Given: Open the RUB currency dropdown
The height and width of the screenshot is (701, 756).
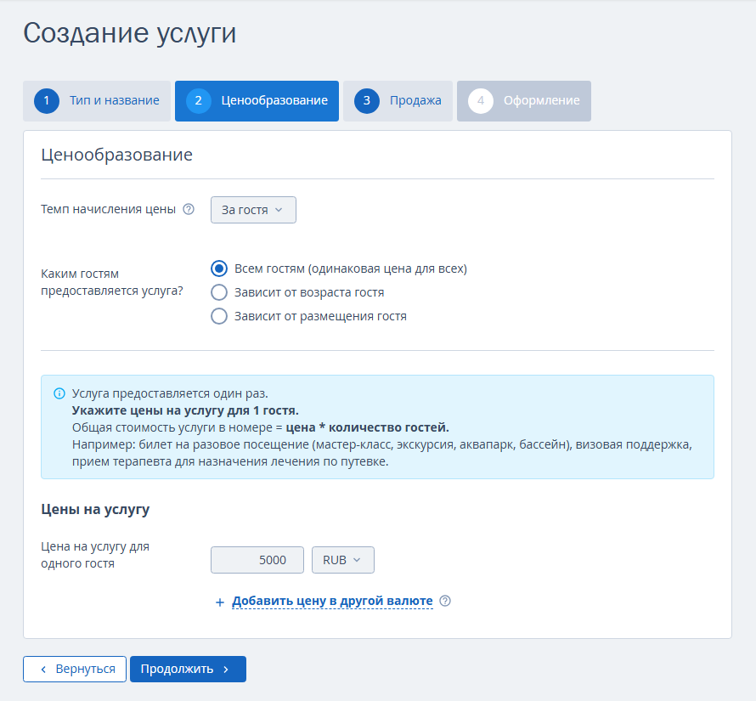Looking at the screenshot, I should [343, 560].
